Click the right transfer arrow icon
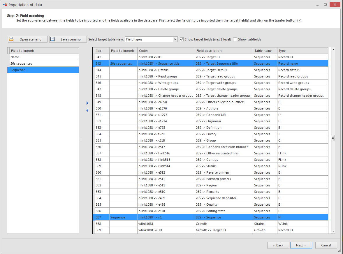 [x=87, y=103]
